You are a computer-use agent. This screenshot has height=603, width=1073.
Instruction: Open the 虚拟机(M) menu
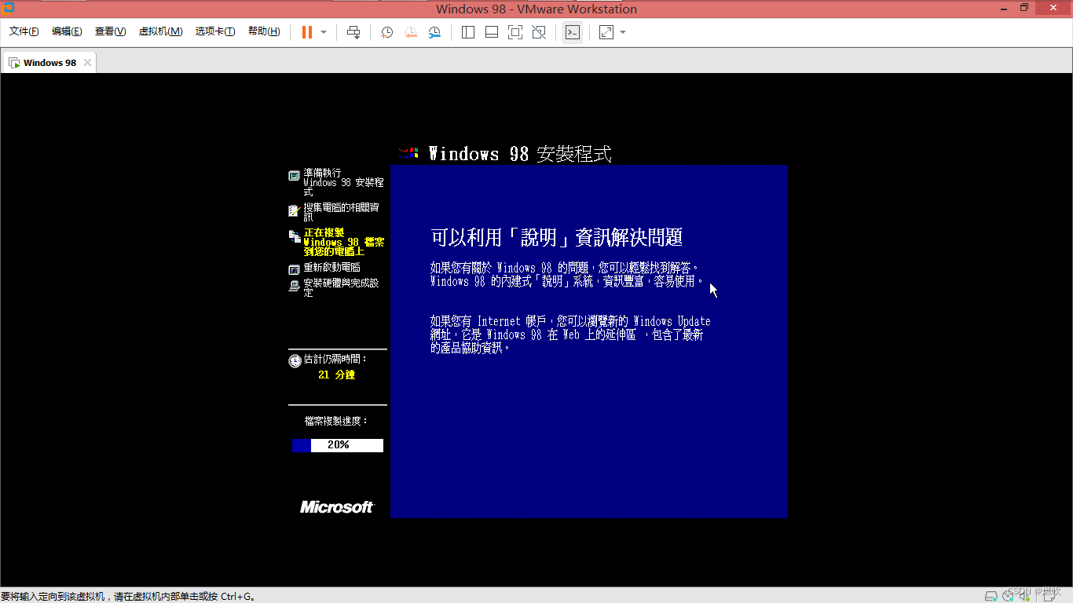point(160,31)
